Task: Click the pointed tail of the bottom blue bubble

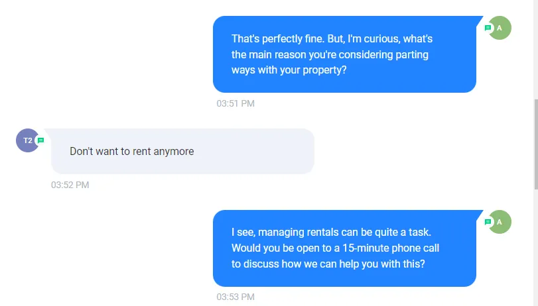Action: pyautogui.click(x=479, y=214)
